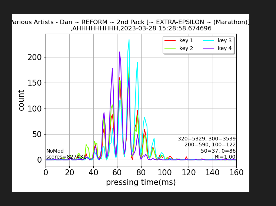Click the key 4 legend label
This screenshot has width=276, height=206.
[225, 48]
